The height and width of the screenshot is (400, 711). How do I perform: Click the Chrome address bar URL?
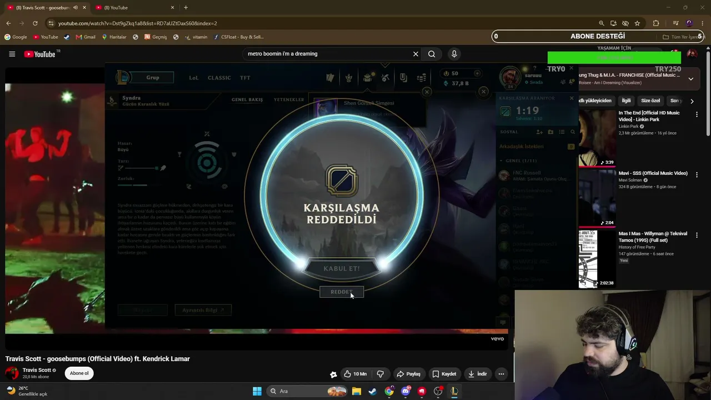138,23
